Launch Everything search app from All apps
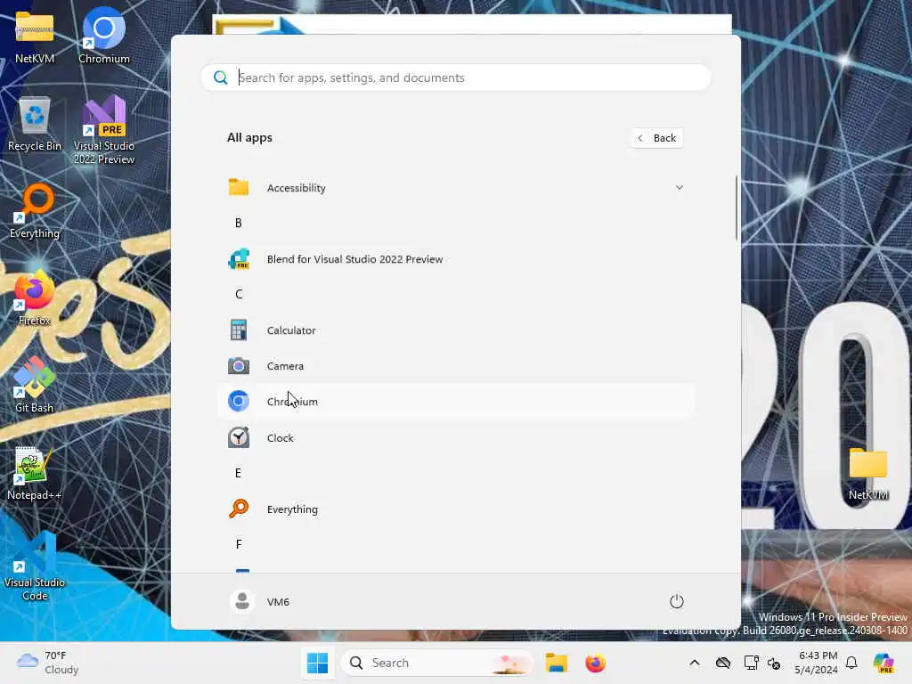 click(x=456, y=509)
